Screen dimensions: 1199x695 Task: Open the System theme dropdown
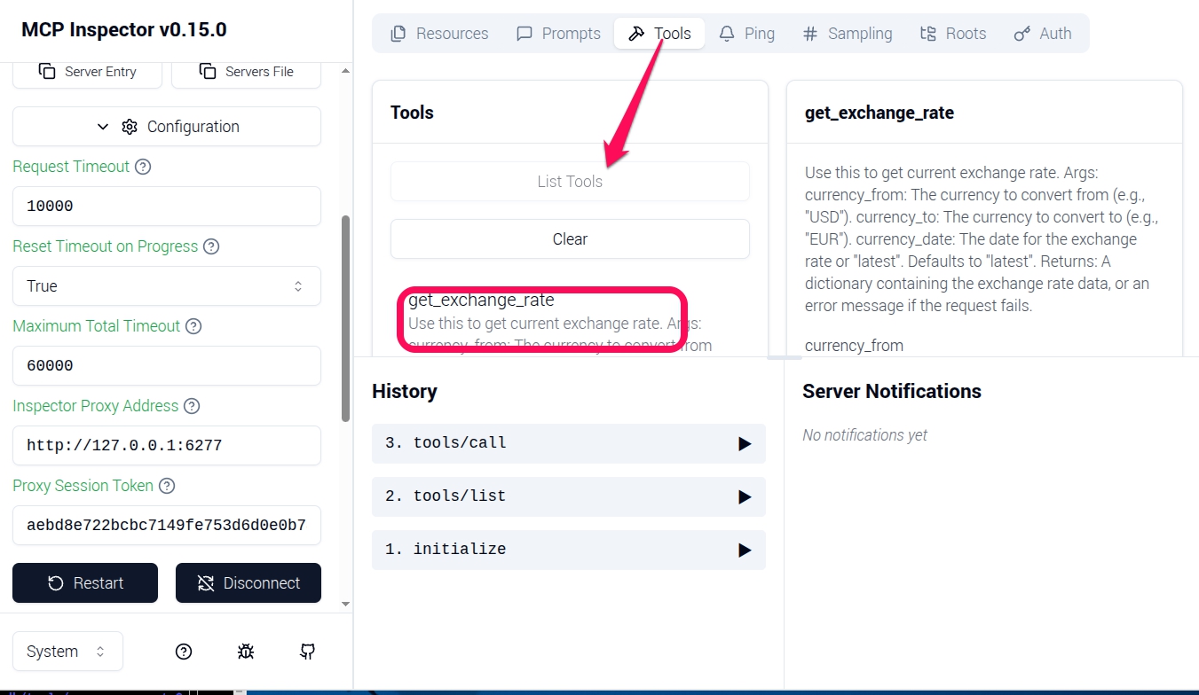point(67,652)
